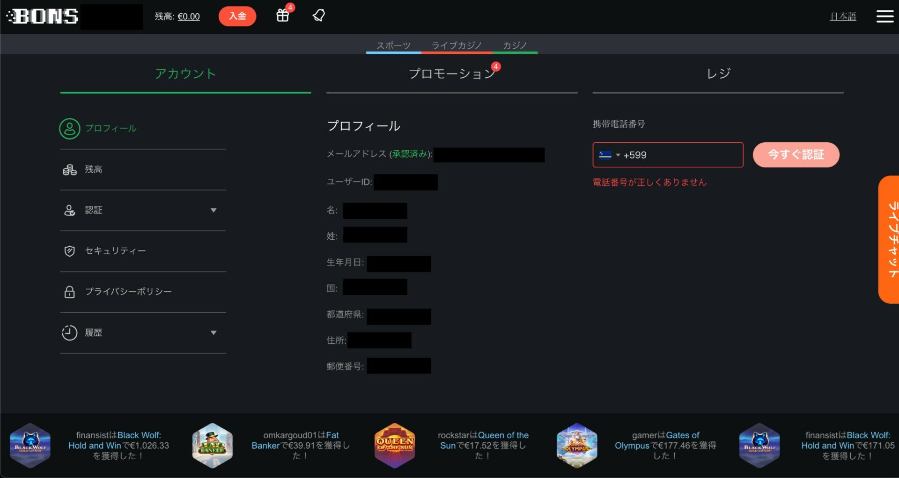Click the プロフィール section heading

[x=364, y=126]
